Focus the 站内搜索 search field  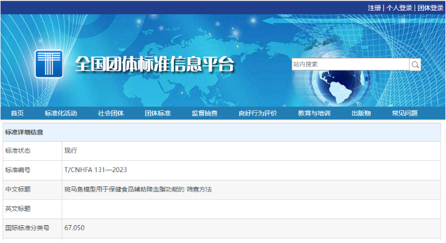point(350,64)
